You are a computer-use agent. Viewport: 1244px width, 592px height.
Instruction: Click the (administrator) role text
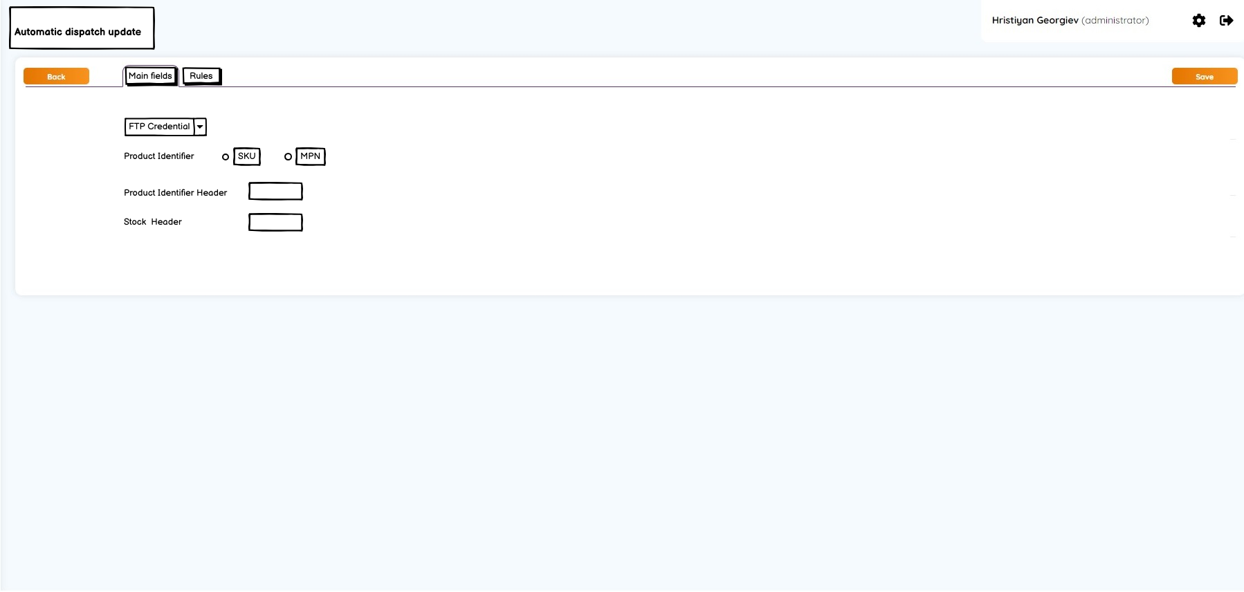(x=1115, y=21)
